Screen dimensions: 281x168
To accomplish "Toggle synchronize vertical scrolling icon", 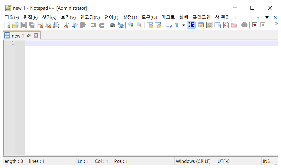I will click(150, 25).
